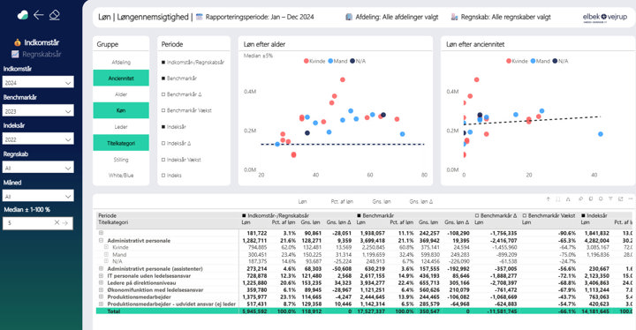The width and height of the screenshot is (636, 330).
Task: Expand the Administrativt personale (assistenter) row
Action: 101,268
